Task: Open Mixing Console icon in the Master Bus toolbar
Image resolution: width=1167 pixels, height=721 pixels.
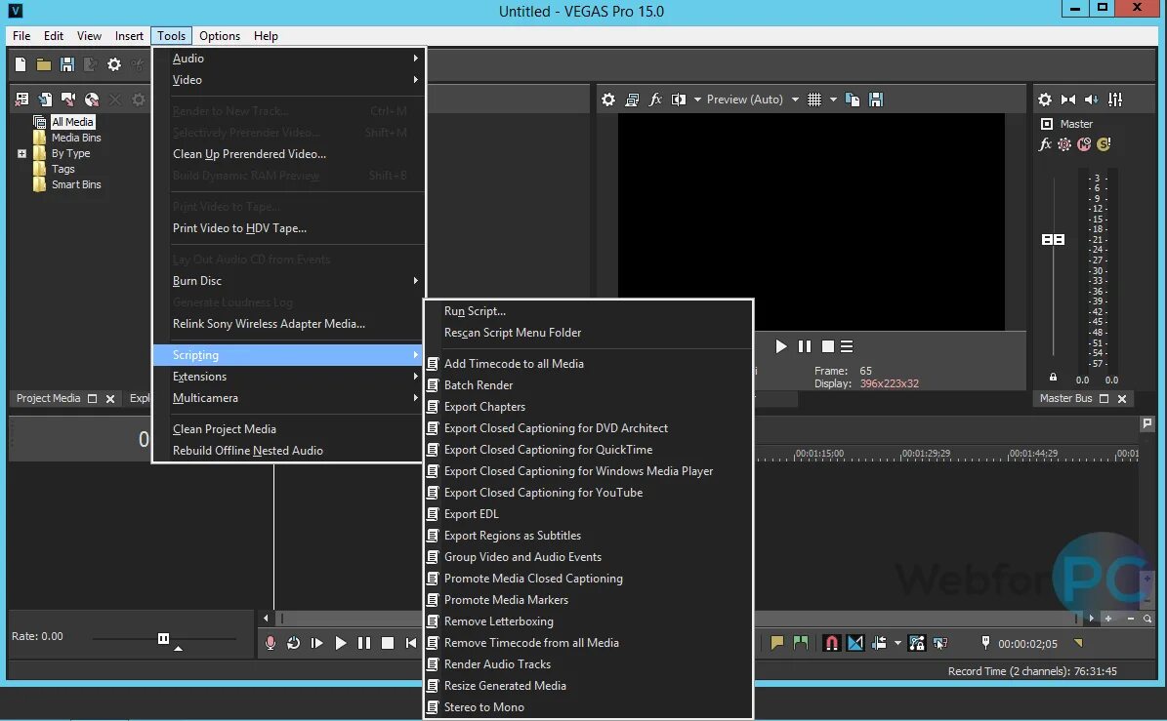Action: (x=1115, y=100)
